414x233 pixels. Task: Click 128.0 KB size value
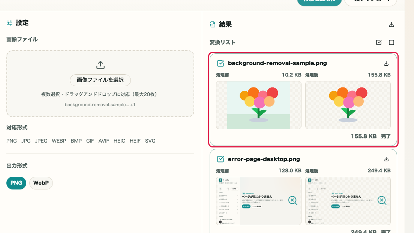pyautogui.click(x=290, y=171)
